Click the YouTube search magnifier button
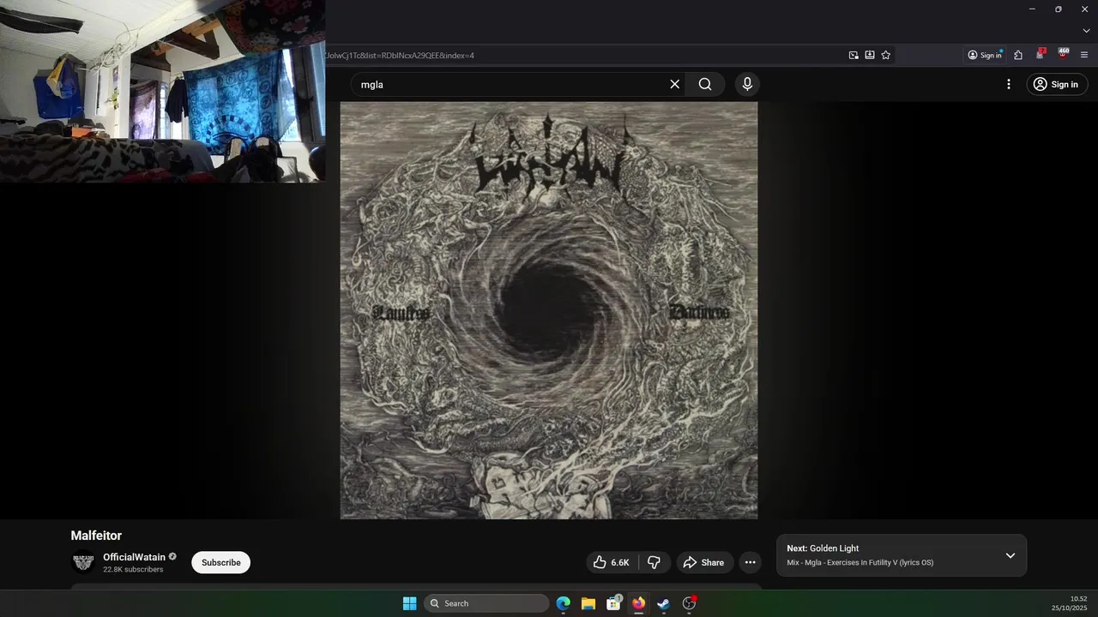Screen dimensions: 1098x617 705,84
